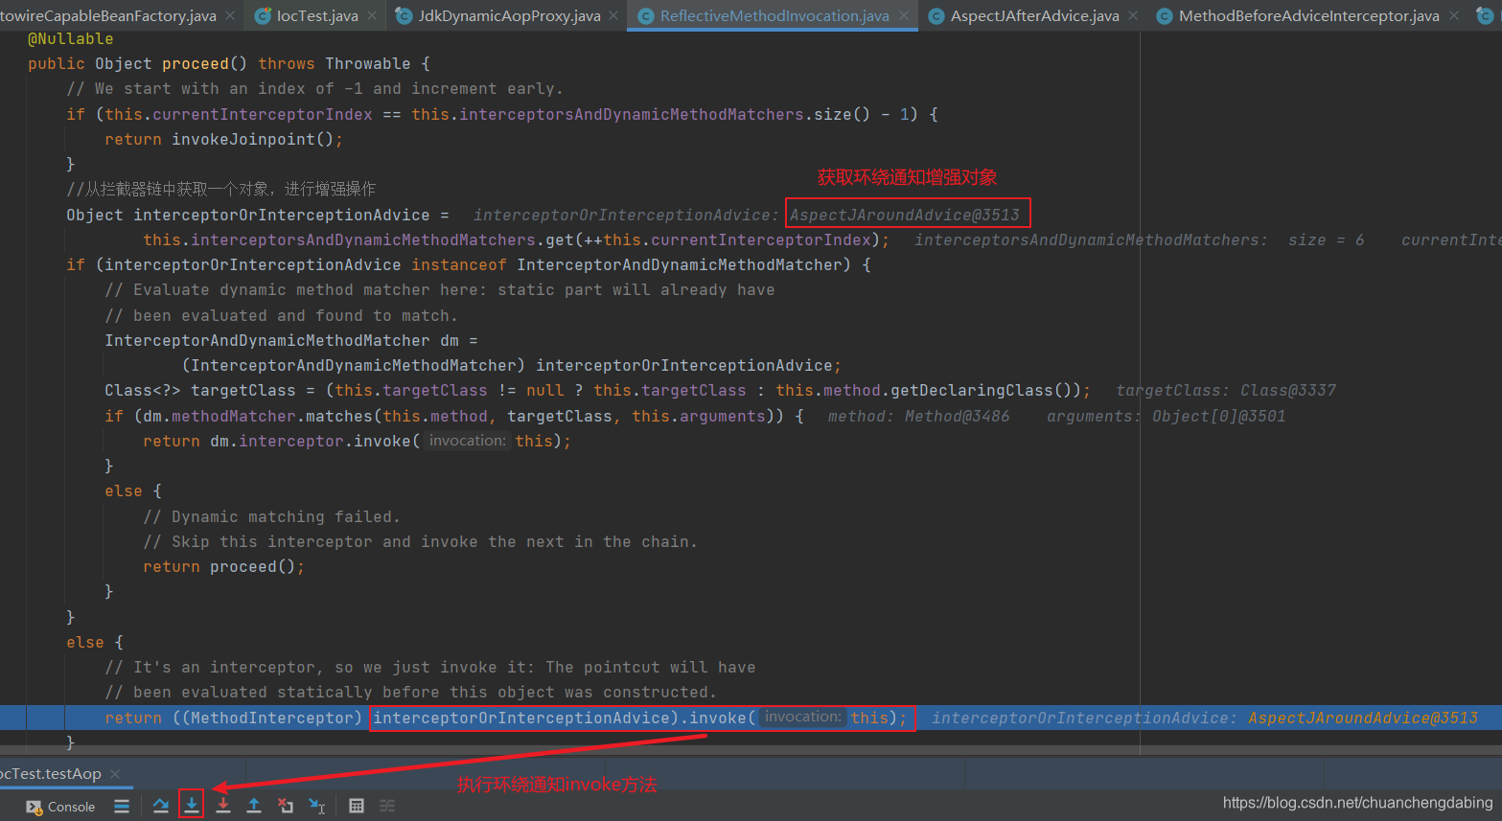Image resolution: width=1502 pixels, height=821 pixels.
Task: Close the IocTest.testAop debug session tab
Action: [115, 773]
